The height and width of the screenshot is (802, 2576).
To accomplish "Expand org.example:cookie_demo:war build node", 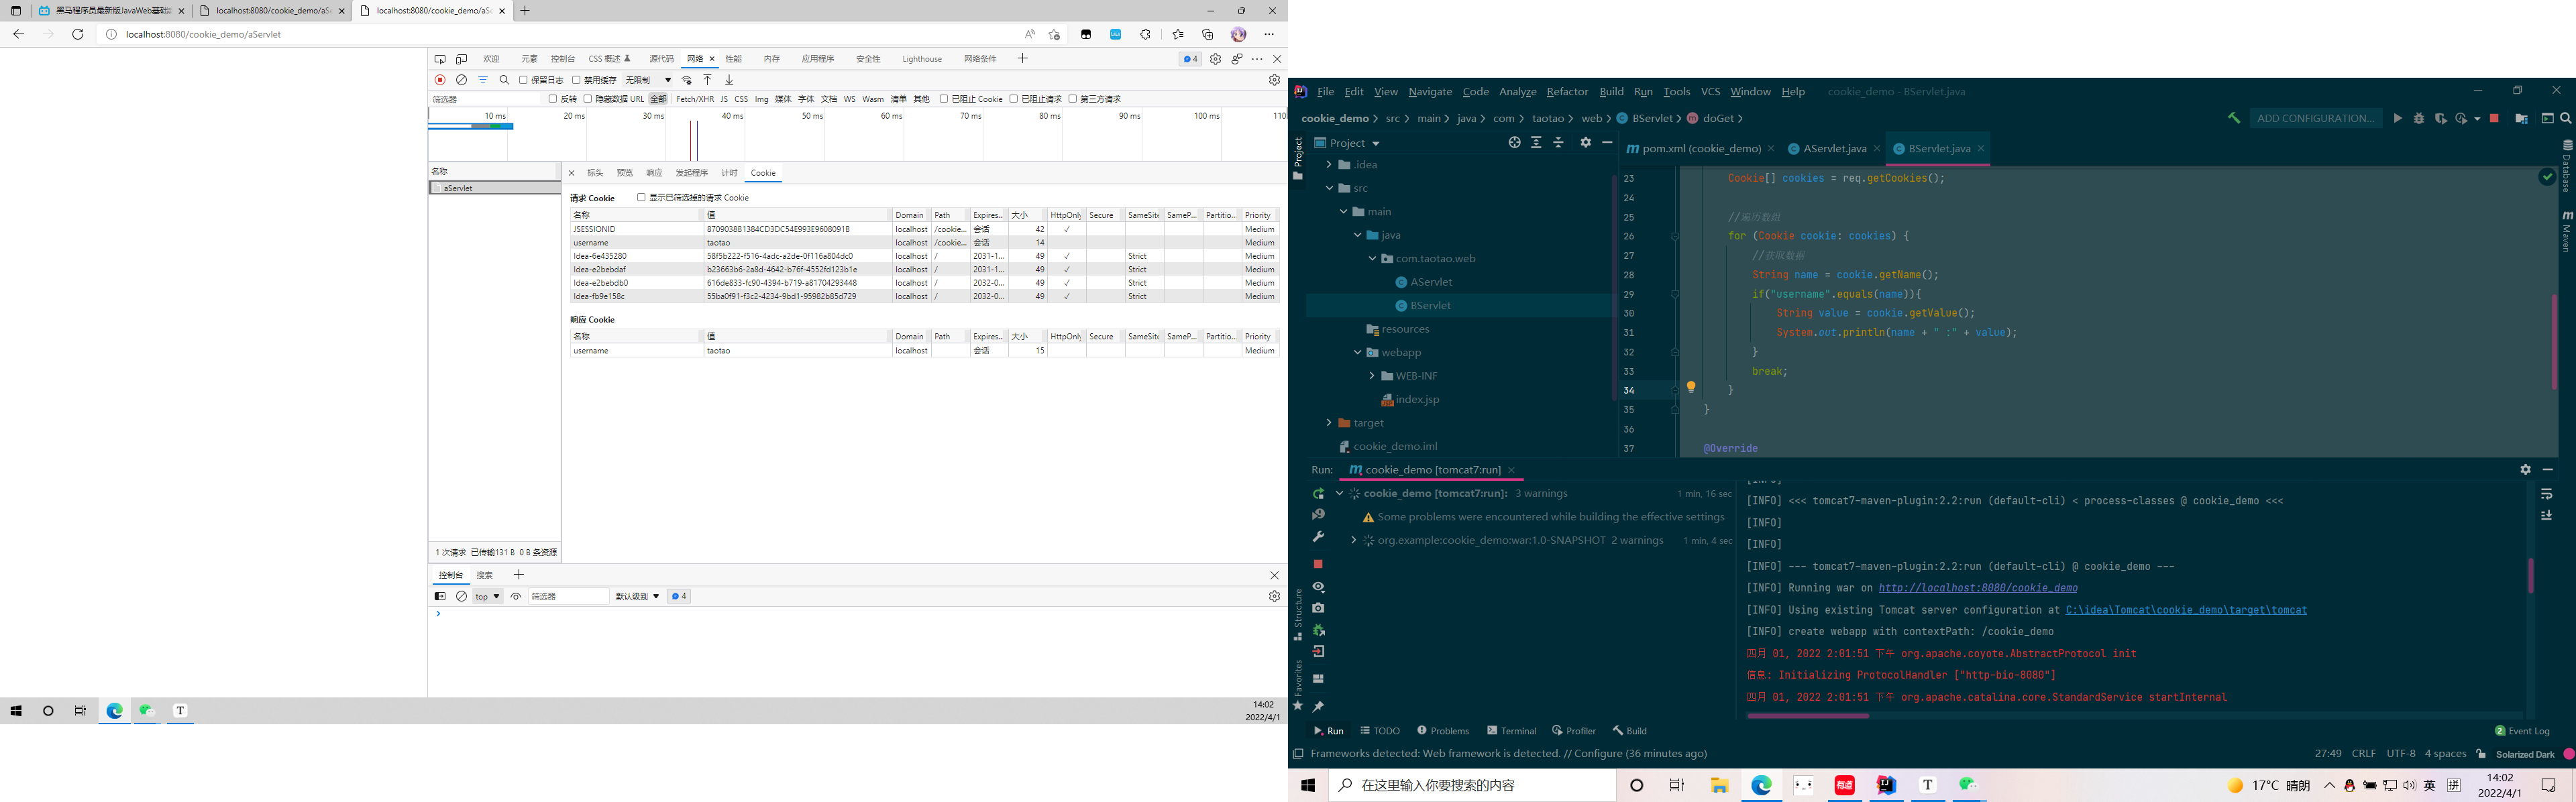I will [x=1353, y=541].
